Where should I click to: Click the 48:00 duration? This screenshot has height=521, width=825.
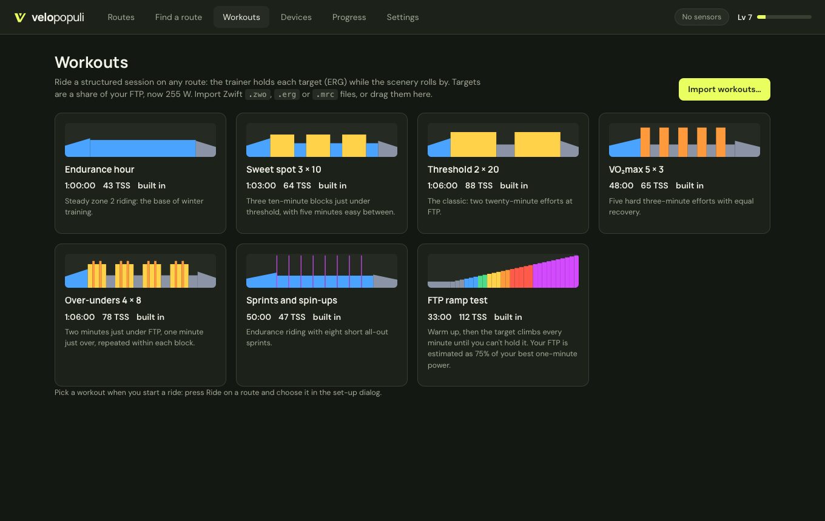coord(621,185)
